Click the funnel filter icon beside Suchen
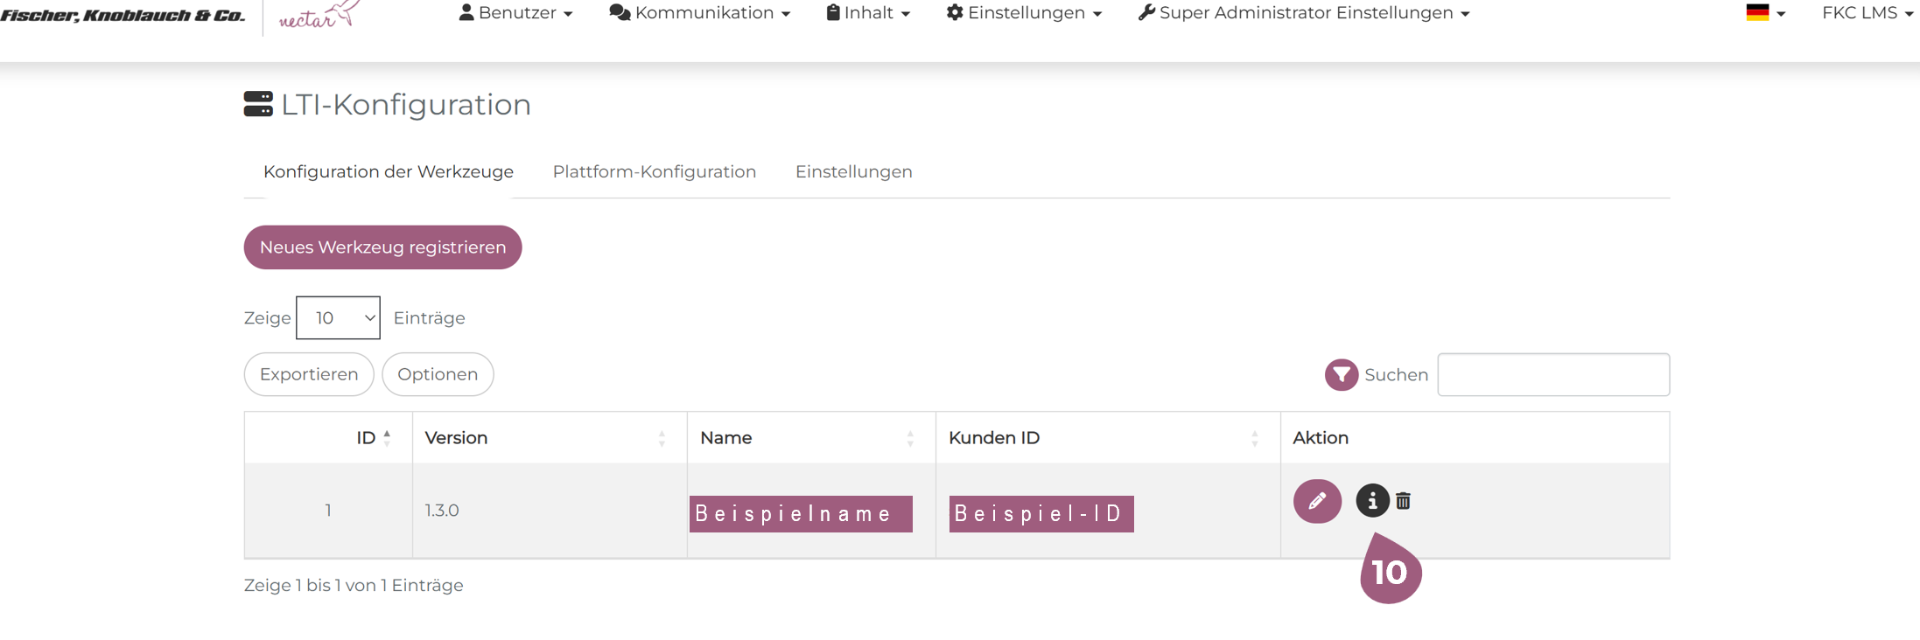This screenshot has height=640, width=1920. [x=1341, y=375]
